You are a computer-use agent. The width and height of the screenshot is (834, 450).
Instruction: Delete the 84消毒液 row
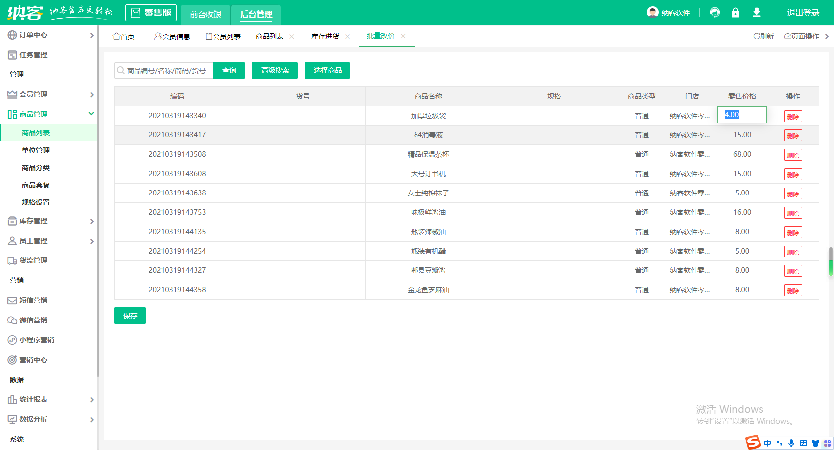[793, 135]
